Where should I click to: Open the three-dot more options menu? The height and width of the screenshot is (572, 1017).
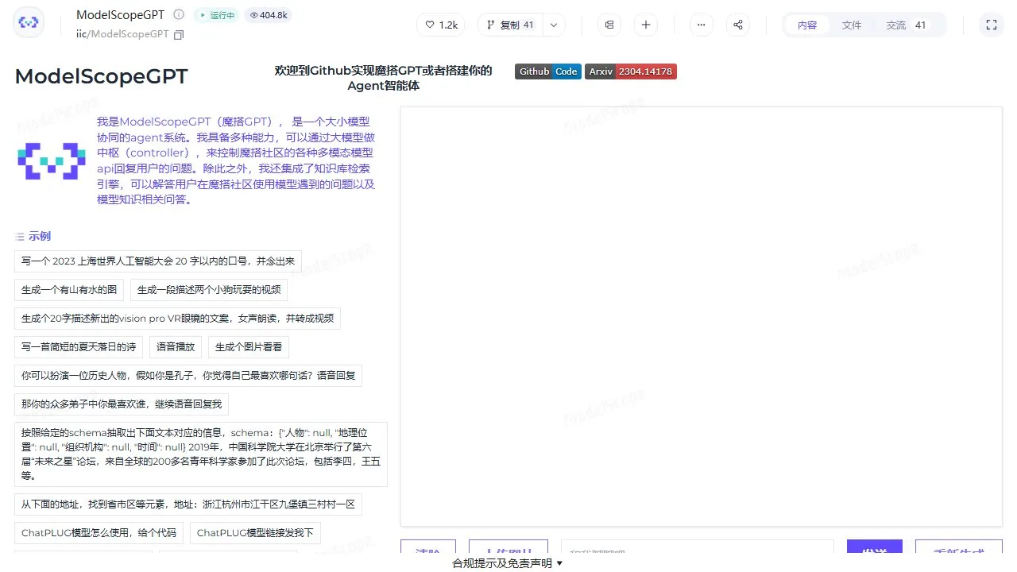(x=701, y=25)
